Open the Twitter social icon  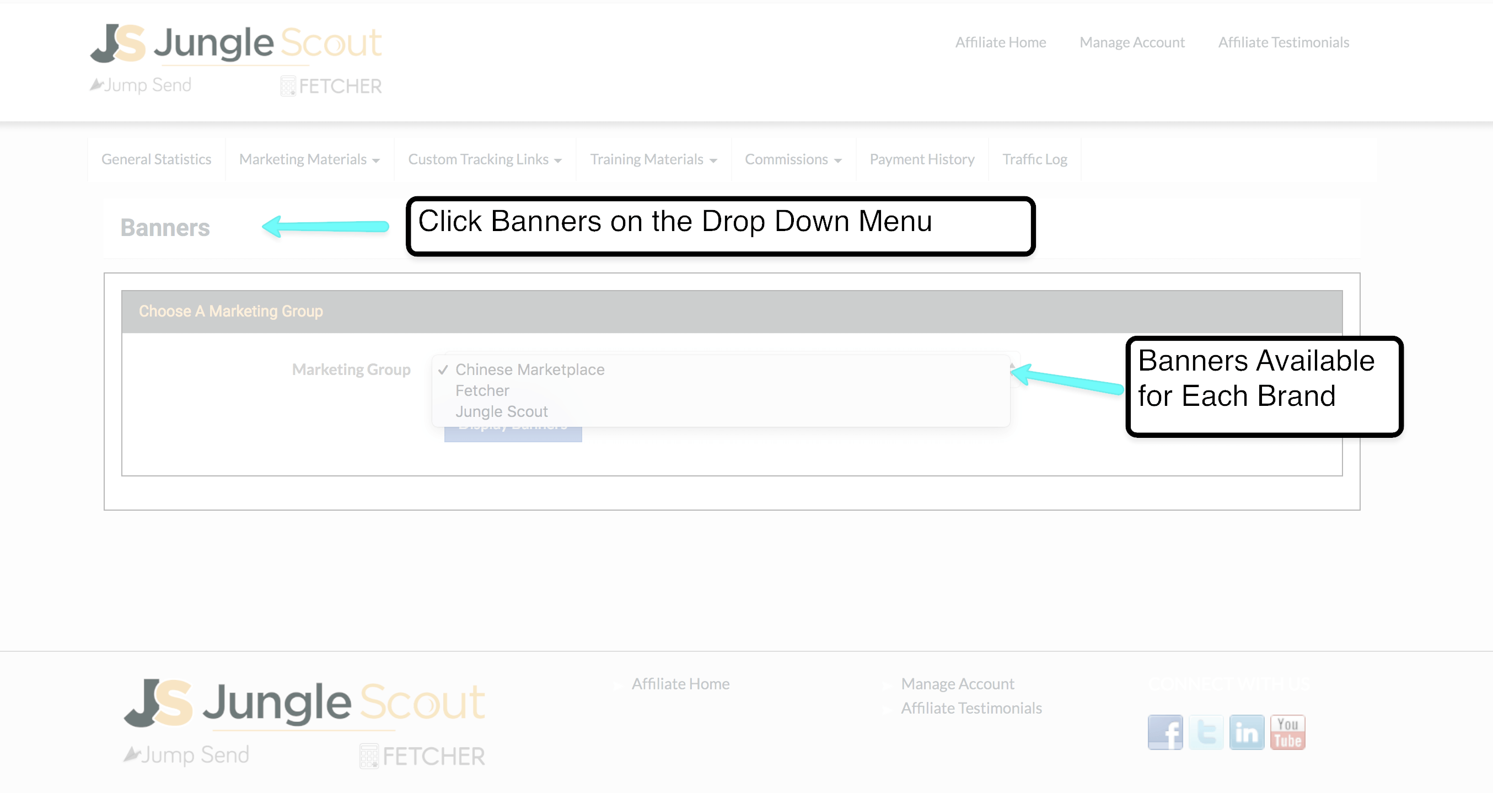1206,732
